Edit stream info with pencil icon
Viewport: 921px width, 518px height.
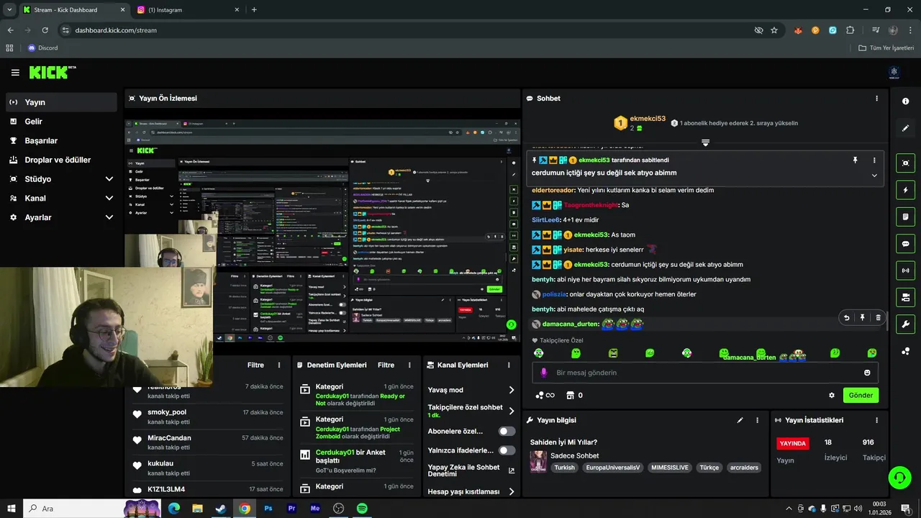(740, 420)
